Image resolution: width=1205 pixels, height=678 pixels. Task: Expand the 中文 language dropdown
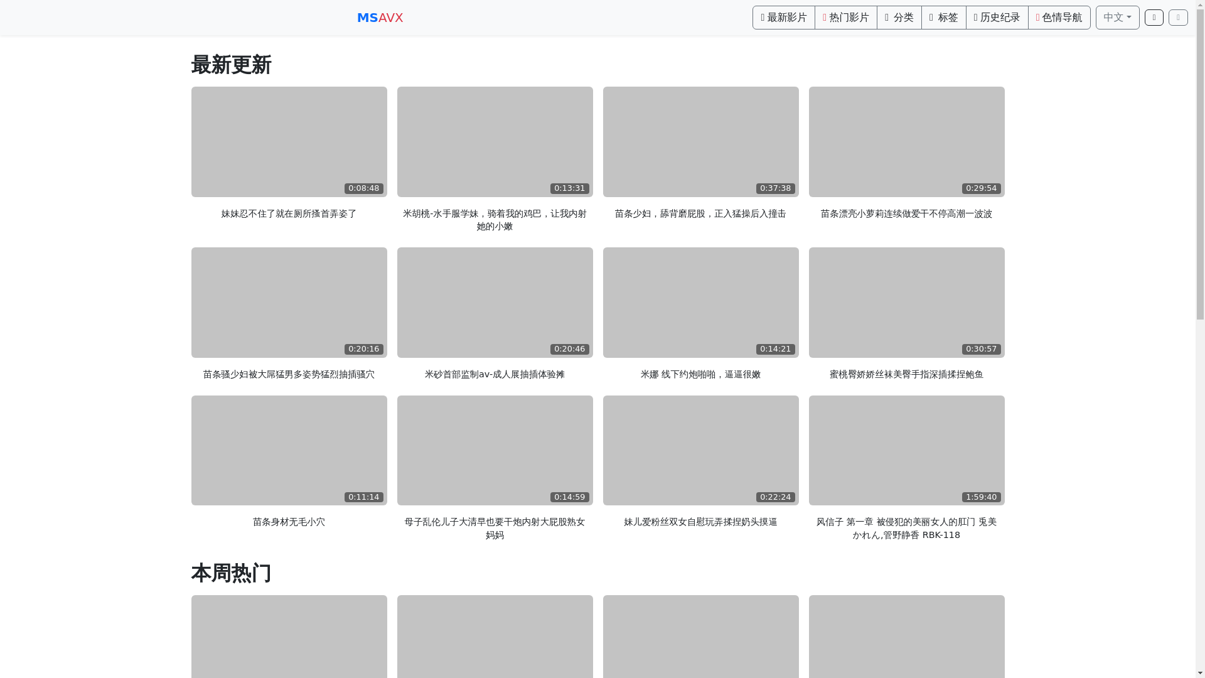click(1117, 18)
